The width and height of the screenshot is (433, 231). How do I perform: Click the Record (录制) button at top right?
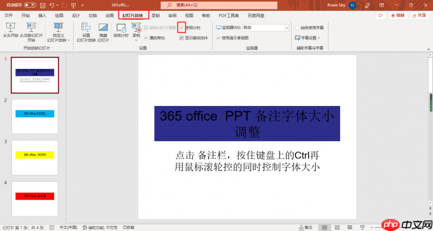398,15
